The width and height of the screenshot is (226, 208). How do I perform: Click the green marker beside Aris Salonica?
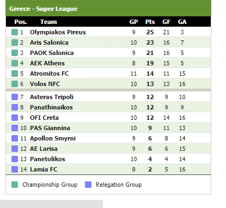[15, 42]
